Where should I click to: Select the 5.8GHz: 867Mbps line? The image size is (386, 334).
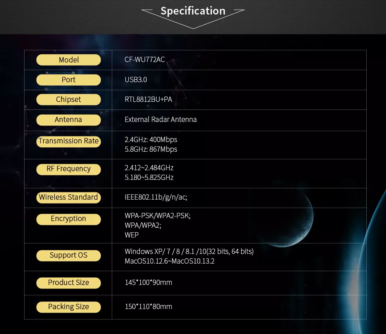151,149
